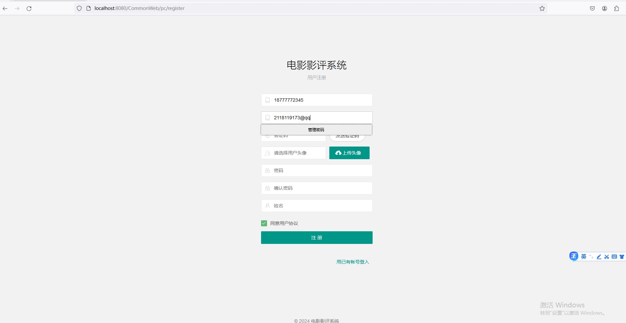
Task: Focus the phone number field 18777772345
Action: tap(317, 100)
